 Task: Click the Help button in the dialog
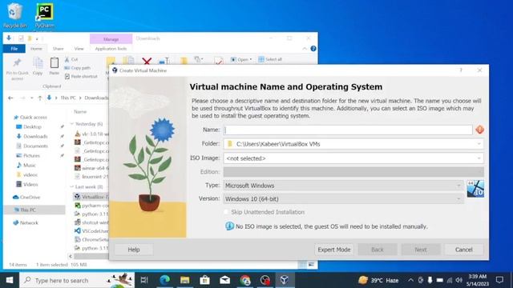tap(134, 250)
